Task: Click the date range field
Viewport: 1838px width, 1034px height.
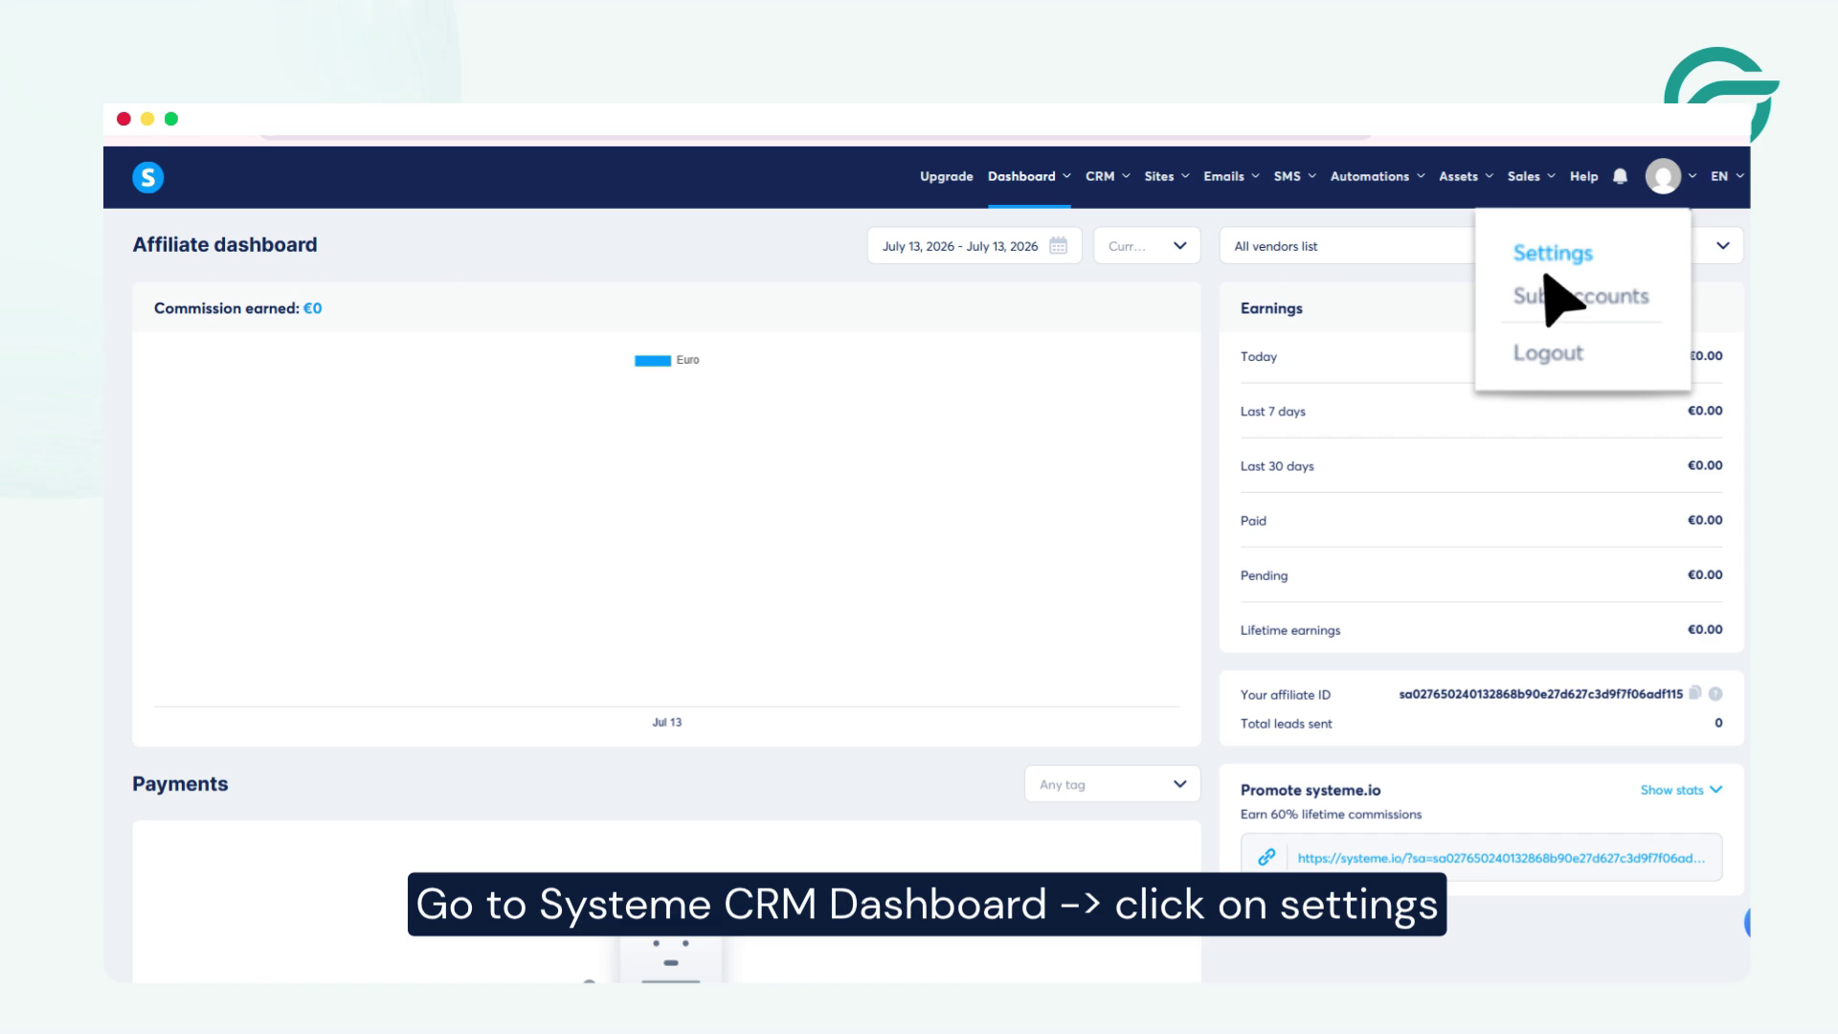Action: coord(975,246)
